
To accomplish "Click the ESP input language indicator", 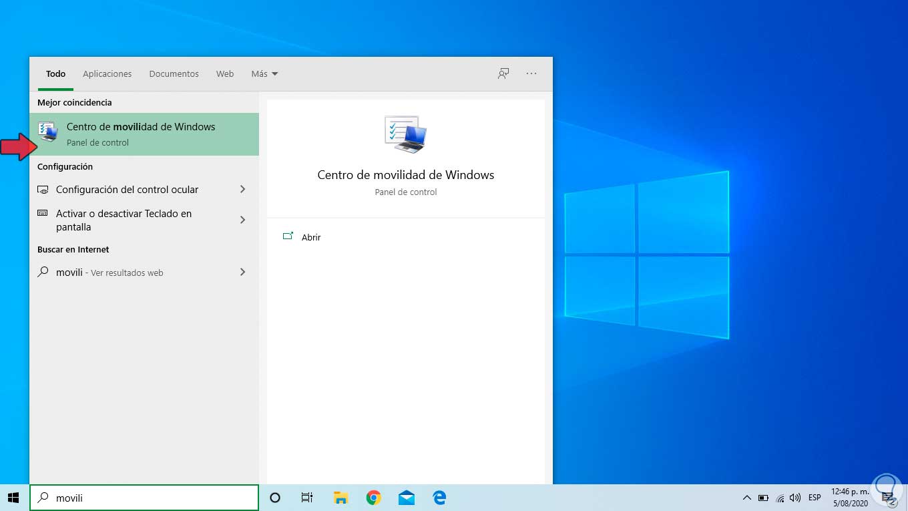I will tap(815, 498).
